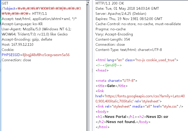Click the 'WOW64; Trident/7.0' line

[35, 34]
